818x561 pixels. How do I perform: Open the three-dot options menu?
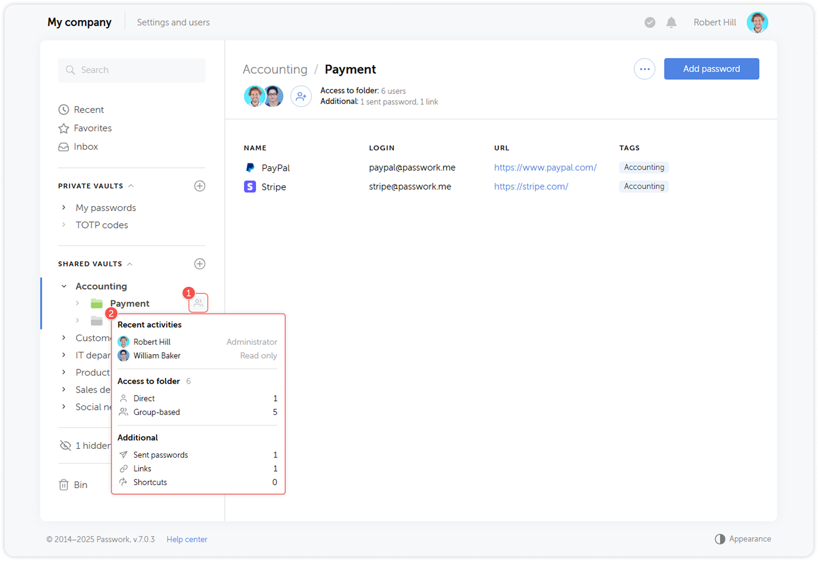644,69
